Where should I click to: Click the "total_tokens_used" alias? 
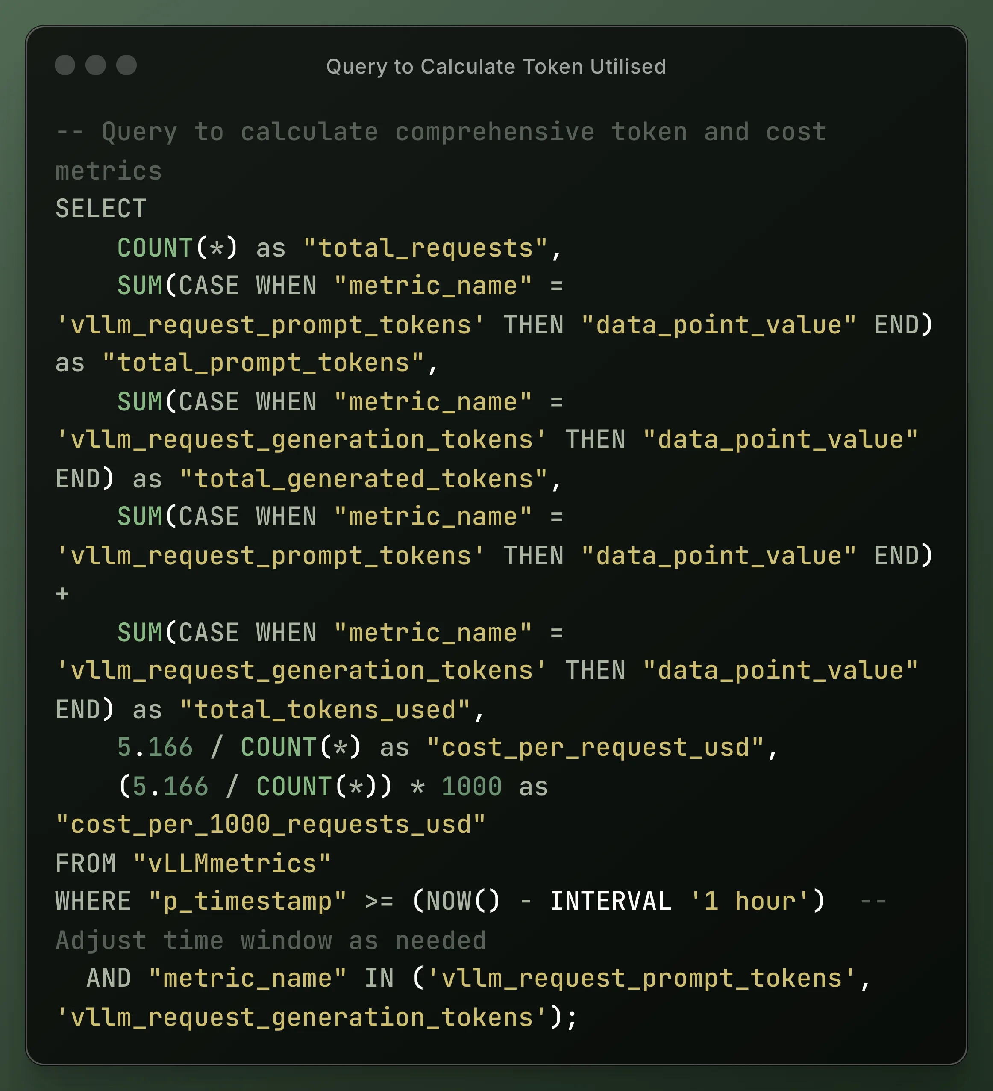click(324, 710)
